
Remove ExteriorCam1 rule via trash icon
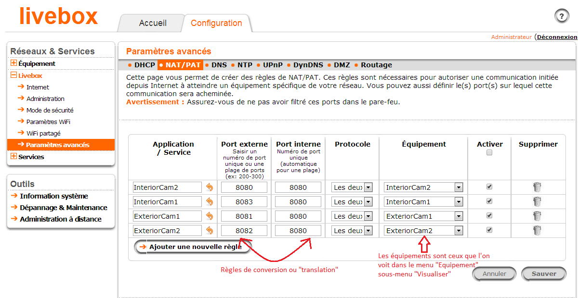(x=537, y=216)
